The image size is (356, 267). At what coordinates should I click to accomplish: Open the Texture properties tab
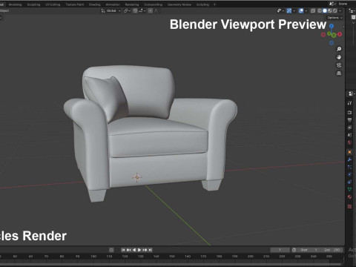pos(349,206)
